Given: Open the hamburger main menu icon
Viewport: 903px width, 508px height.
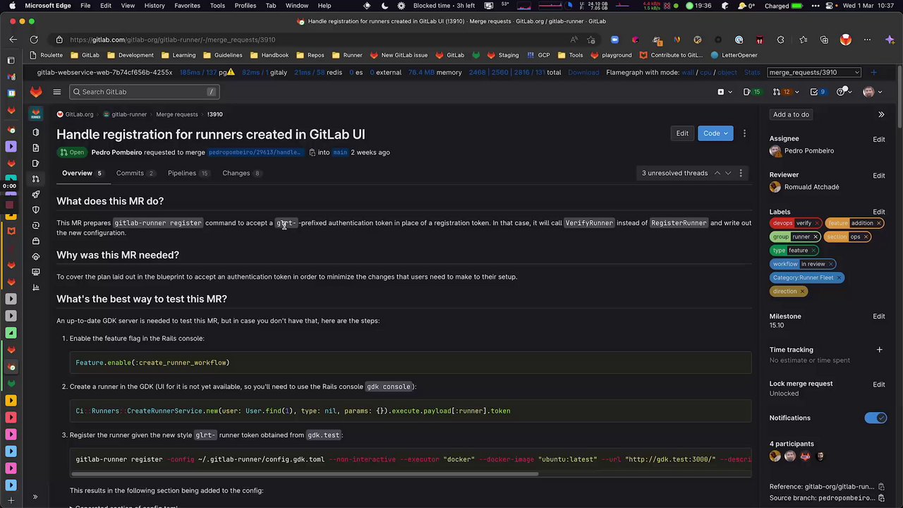Looking at the screenshot, I should click(57, 92).
